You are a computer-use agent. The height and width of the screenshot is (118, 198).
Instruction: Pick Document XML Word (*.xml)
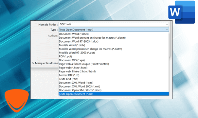(114, 83)
